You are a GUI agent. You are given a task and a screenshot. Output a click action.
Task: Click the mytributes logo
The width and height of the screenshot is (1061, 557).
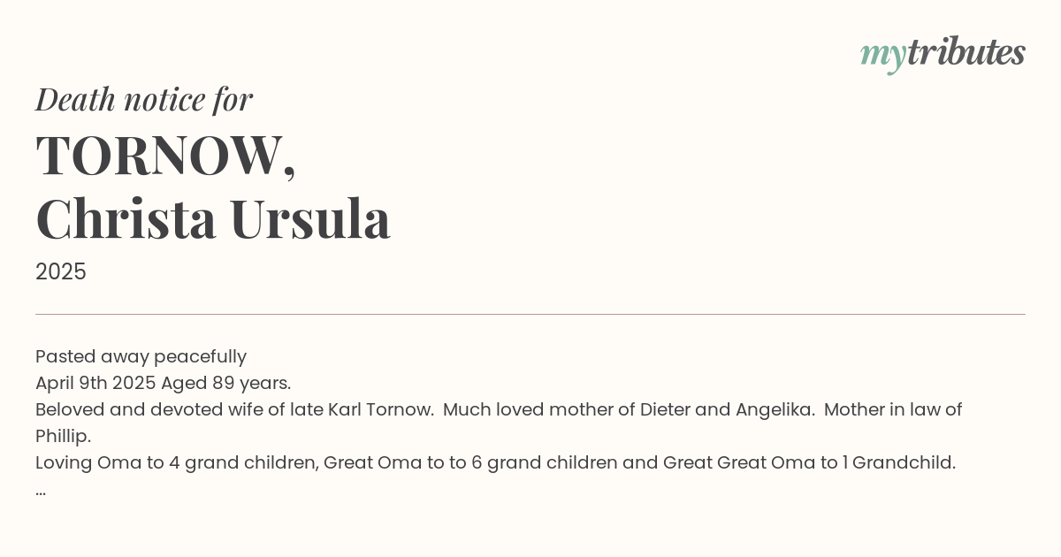tap(943, 54)
